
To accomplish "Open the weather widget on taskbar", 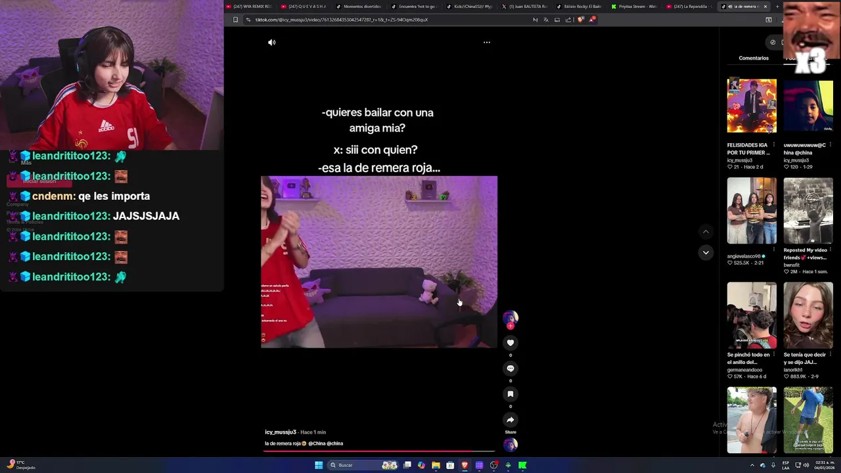I will [22, 465].
